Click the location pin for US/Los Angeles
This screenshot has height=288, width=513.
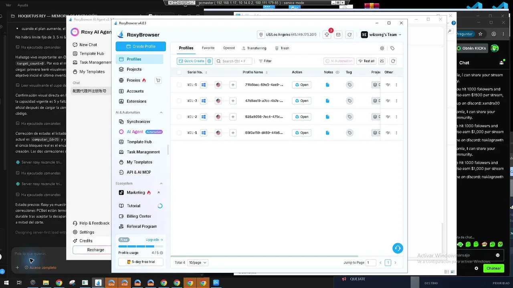click(261, 35)
